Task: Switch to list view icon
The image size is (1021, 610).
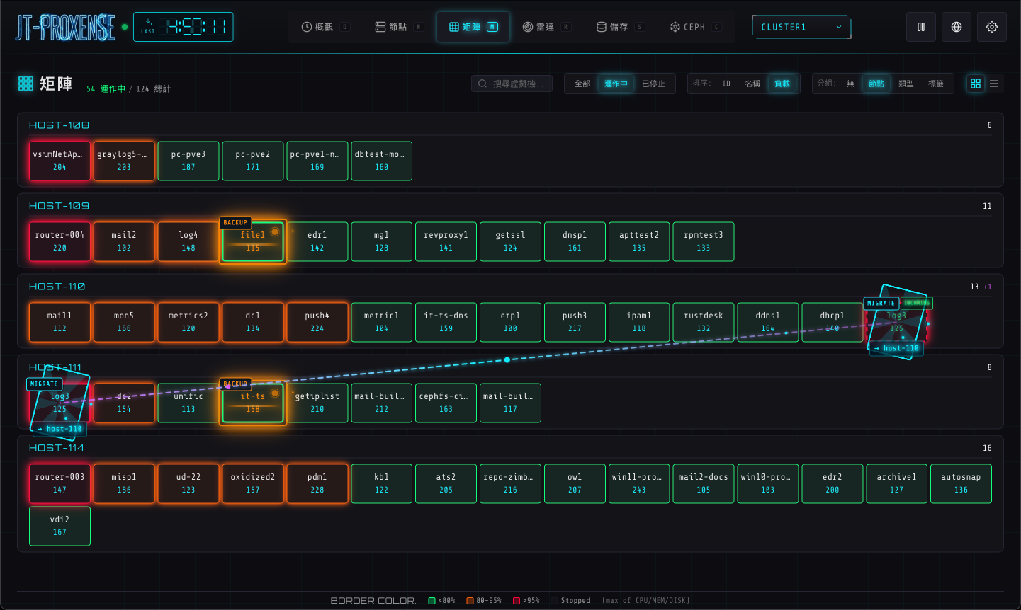Action: click(x=994, y=84)
